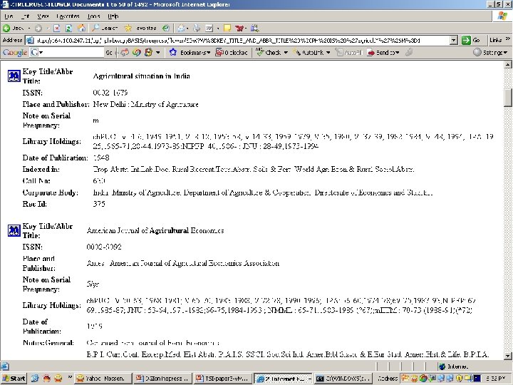This screenshot has height=385, width=513.
Task: Click the Edit with Word icon
Action: (x=209, y=28)
